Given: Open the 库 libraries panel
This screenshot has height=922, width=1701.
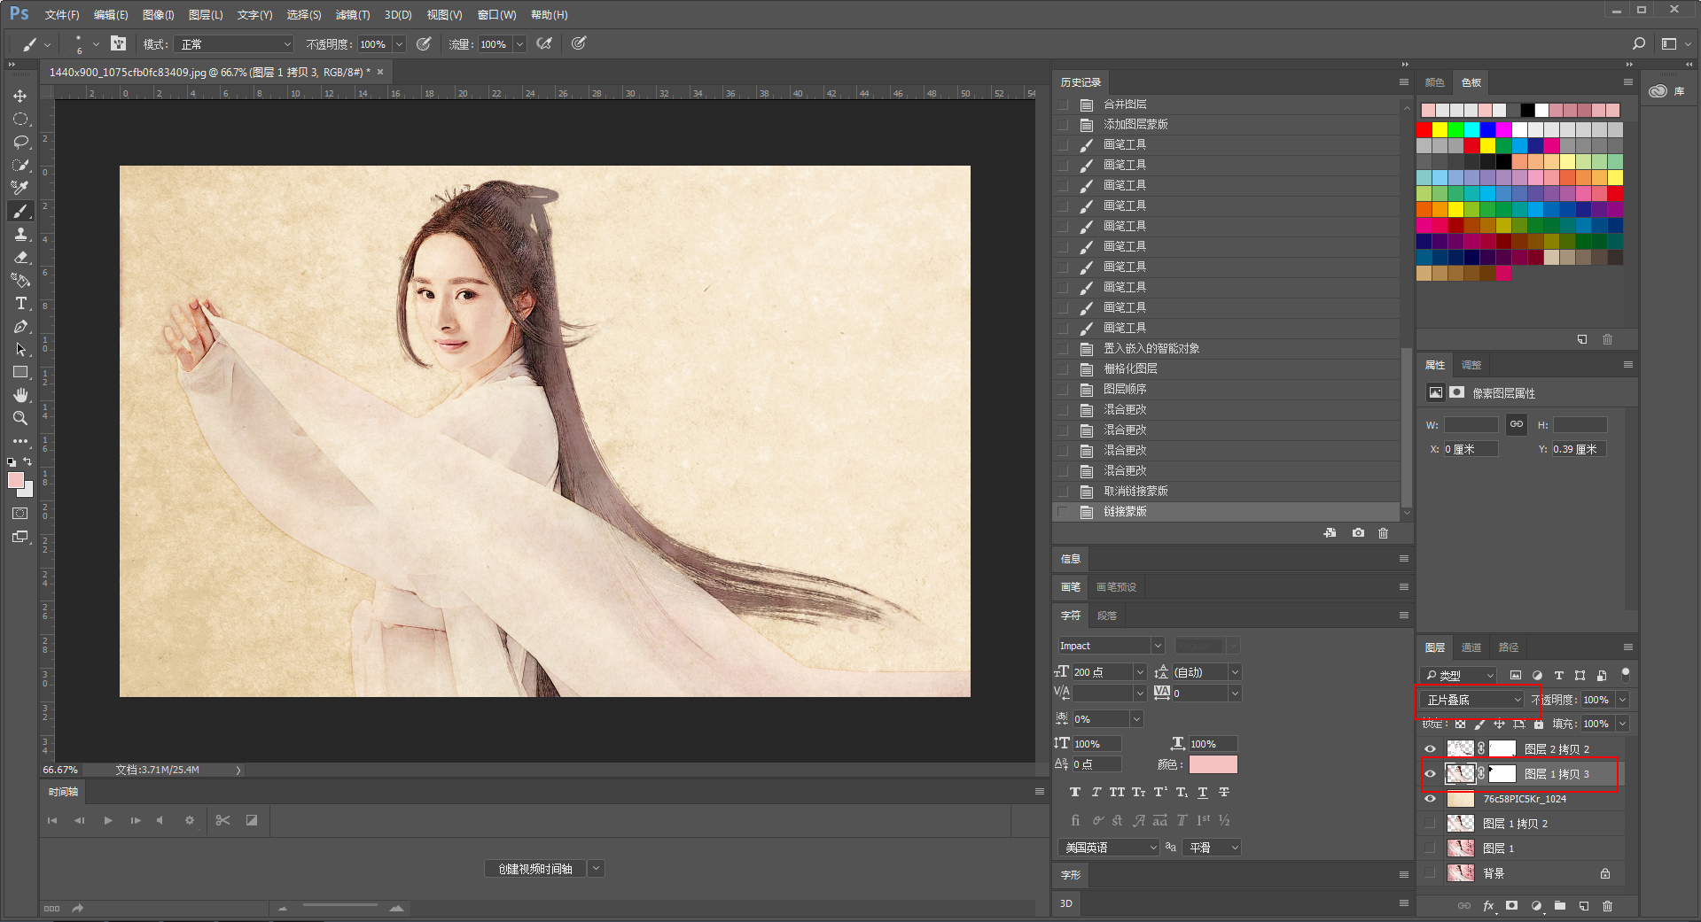Looking at the screenshot, I should (x=1666, y=91).
